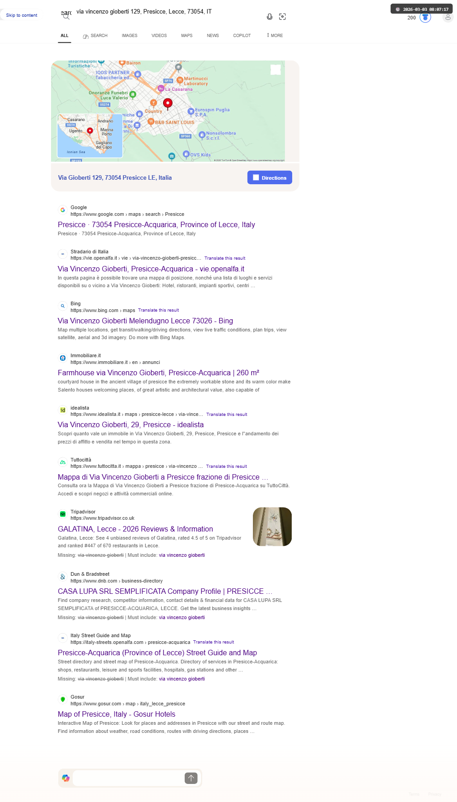Viewport: 457px width, 802px height.
Task: Open the MORE dropdown menu
Action: point(275,36)
